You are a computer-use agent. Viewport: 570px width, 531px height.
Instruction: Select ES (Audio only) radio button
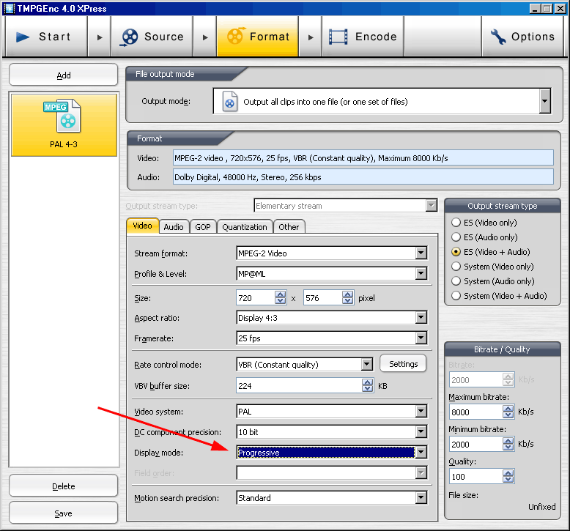tap(456, 237)
